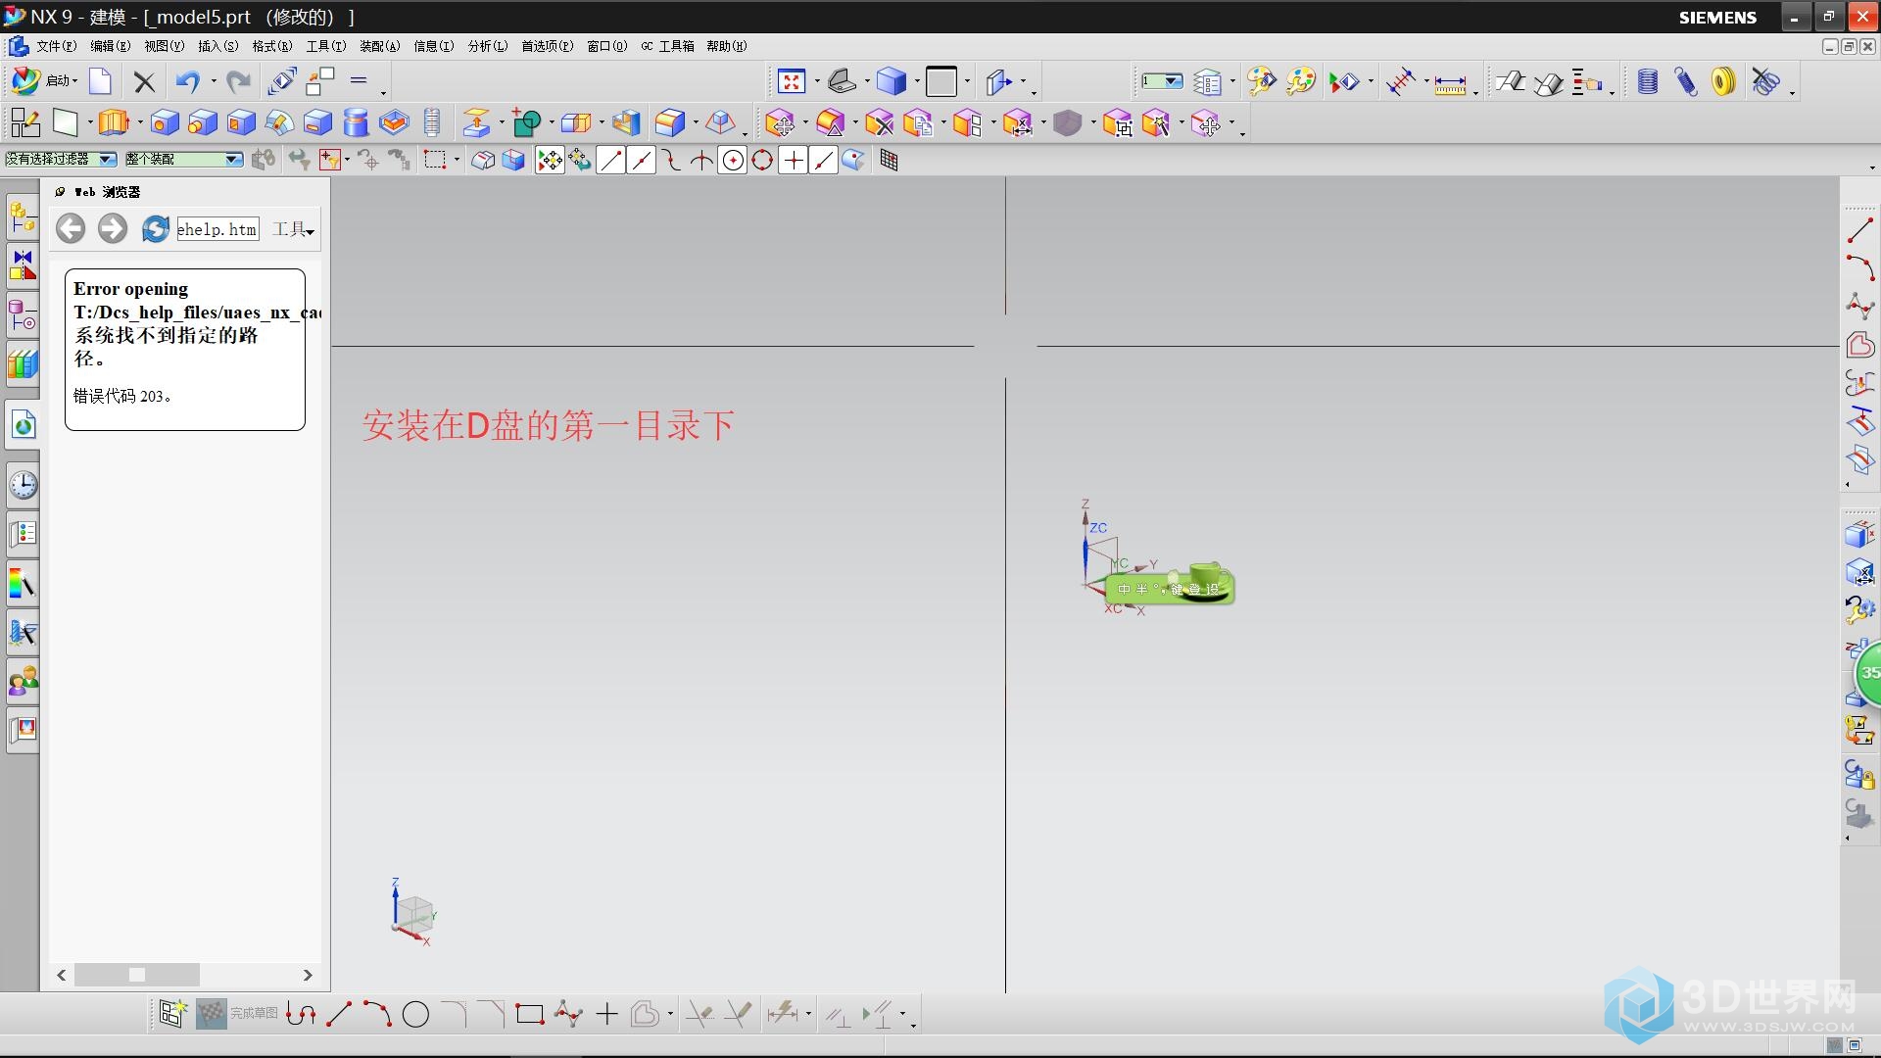Click the Sketch icon in feature toolbar
Viewport: 1881px width, 1058px height.
(24, 122)
